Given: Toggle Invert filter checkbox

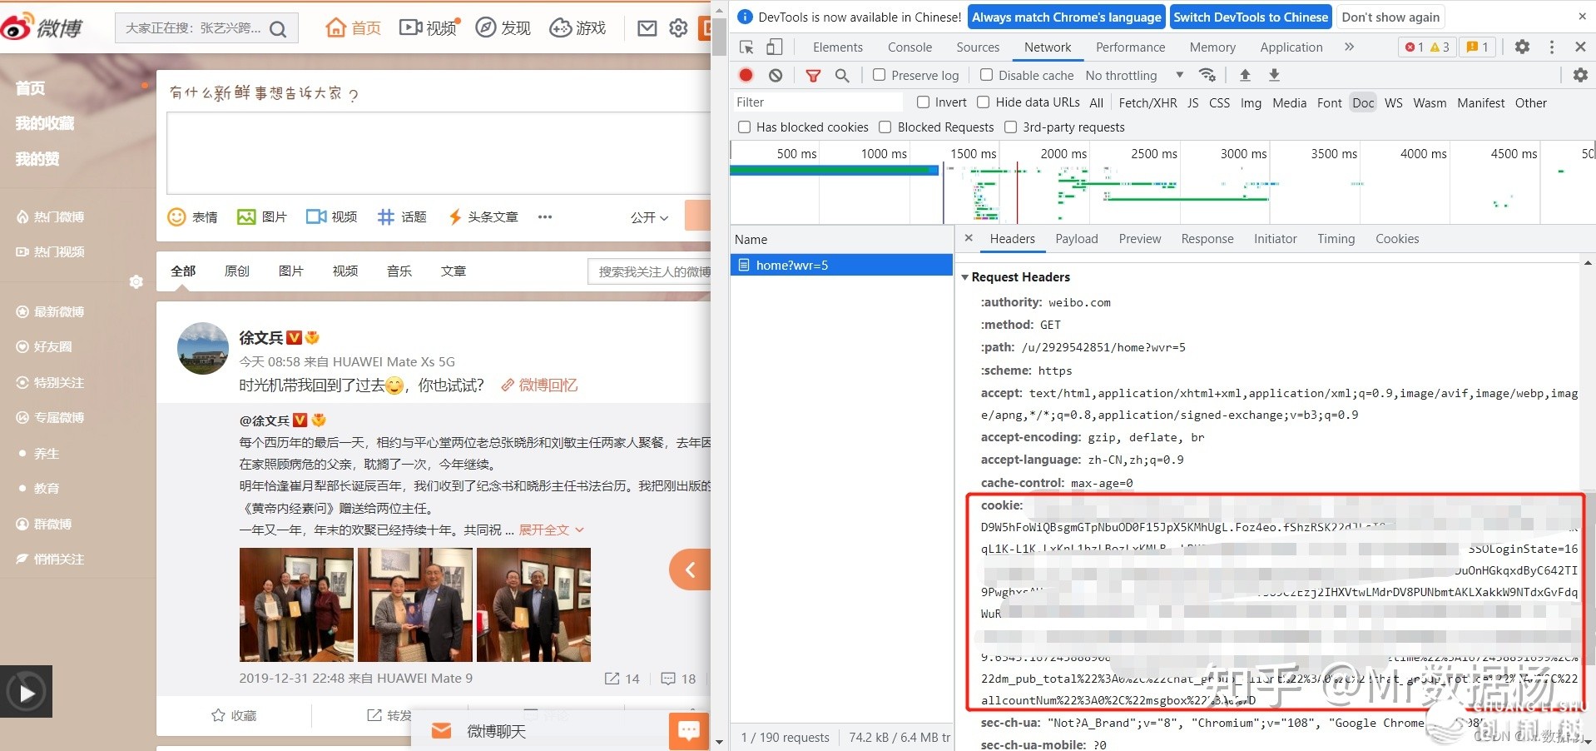Looking at the screenshot, I should 923,102.
